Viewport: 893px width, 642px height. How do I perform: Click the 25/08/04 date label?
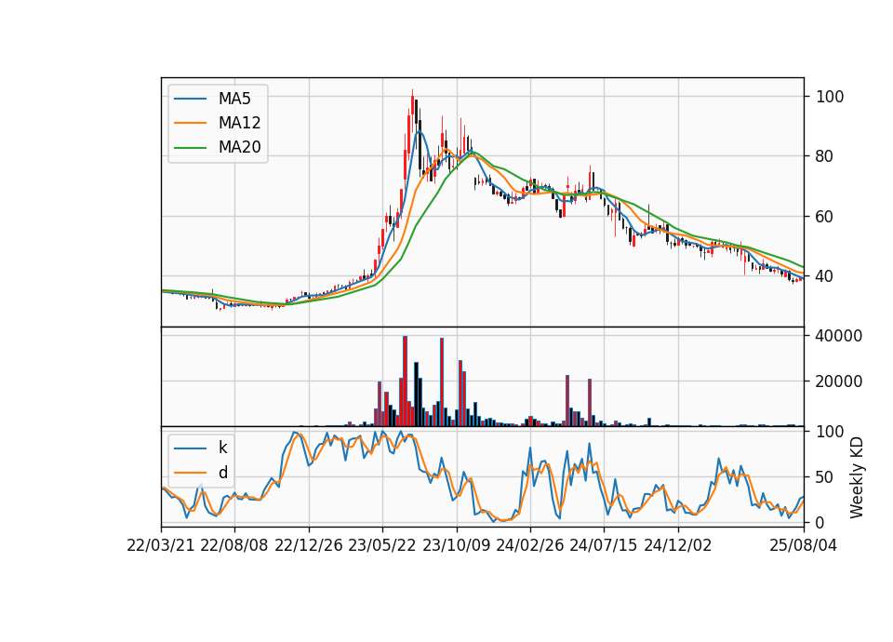point(803,545)
